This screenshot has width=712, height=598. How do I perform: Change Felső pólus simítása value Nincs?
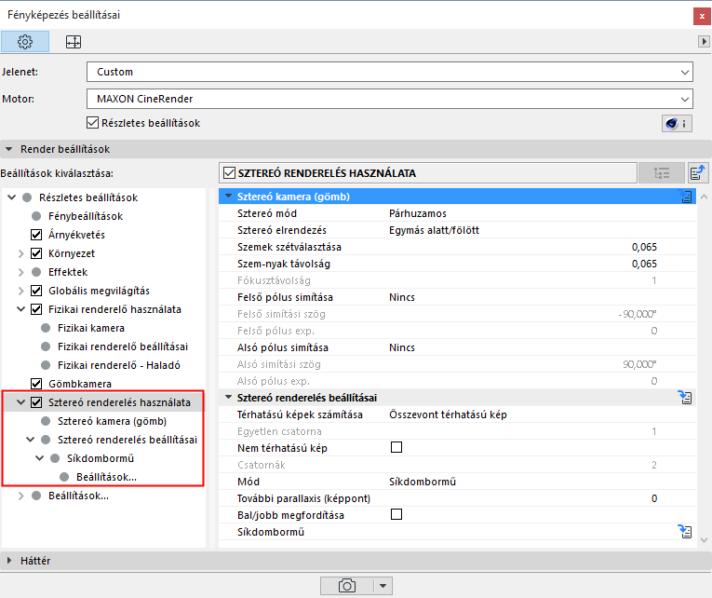pos(402,297)
